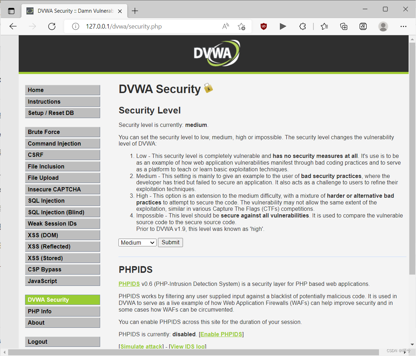Image resolution: width=416 pixels, height=356 pixels.
Task: Open the CSP Bypass page
Action: [x=63, y=270]
